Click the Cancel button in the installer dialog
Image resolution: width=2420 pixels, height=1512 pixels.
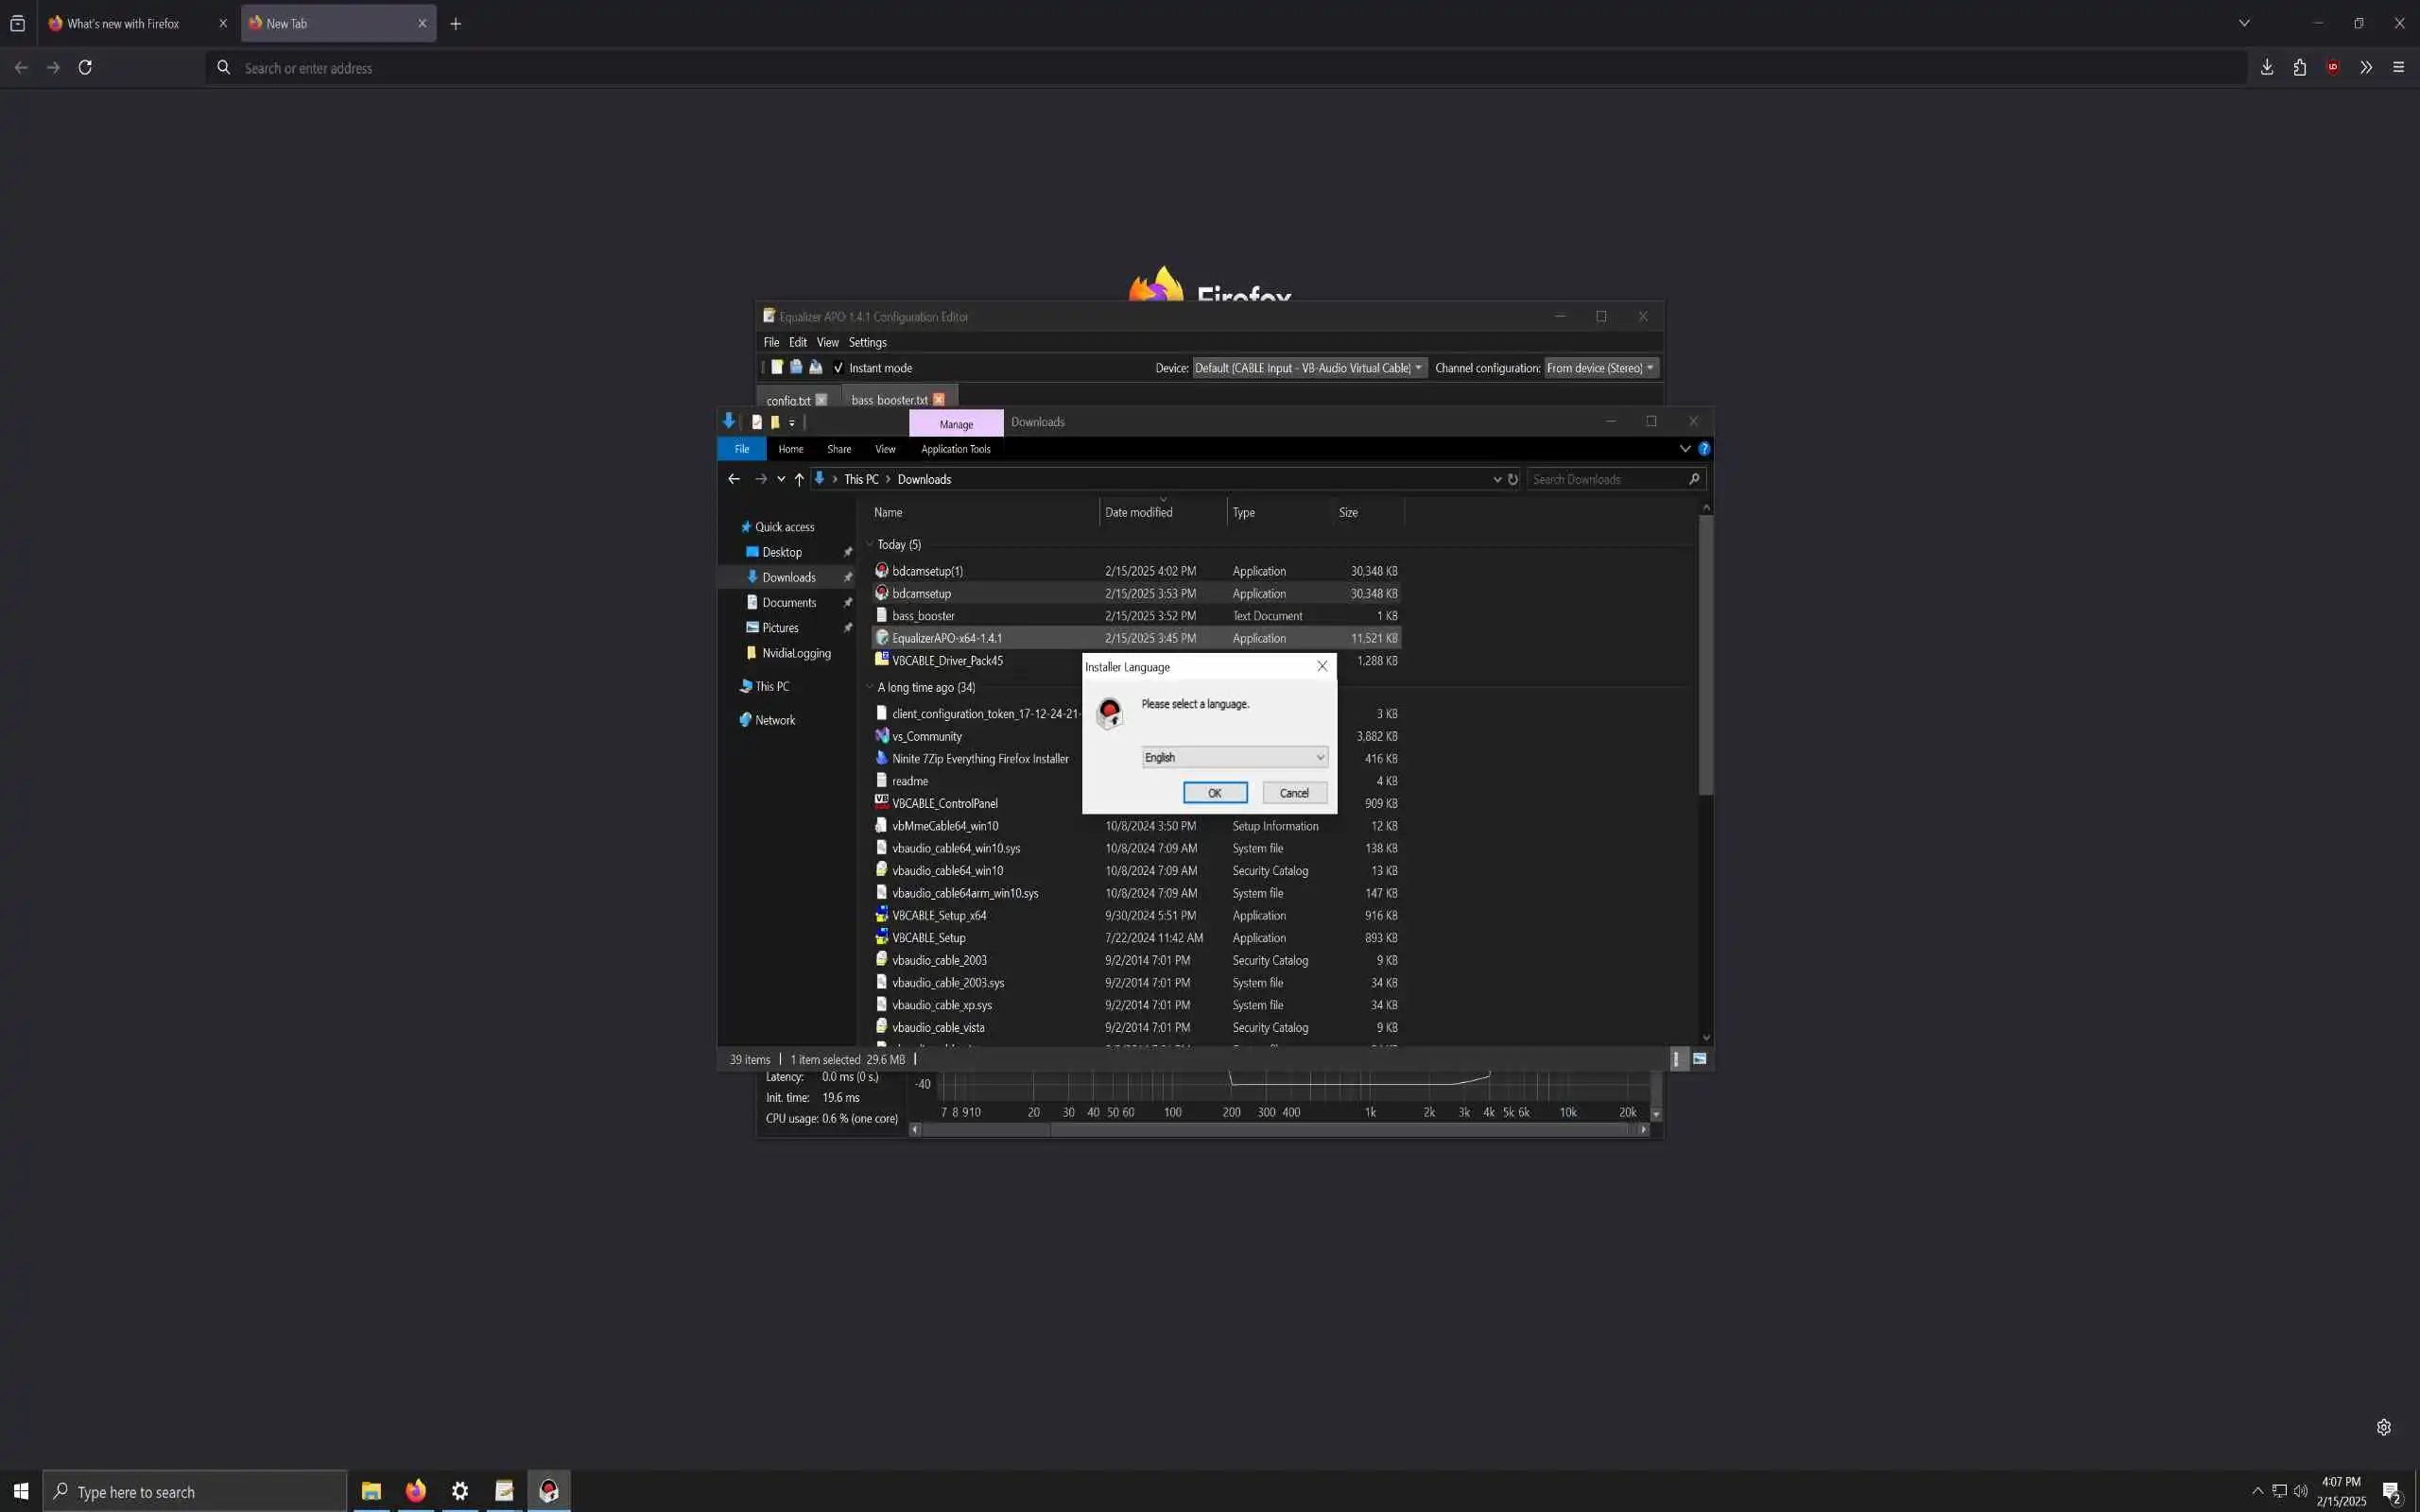(x=1294, y=793)
